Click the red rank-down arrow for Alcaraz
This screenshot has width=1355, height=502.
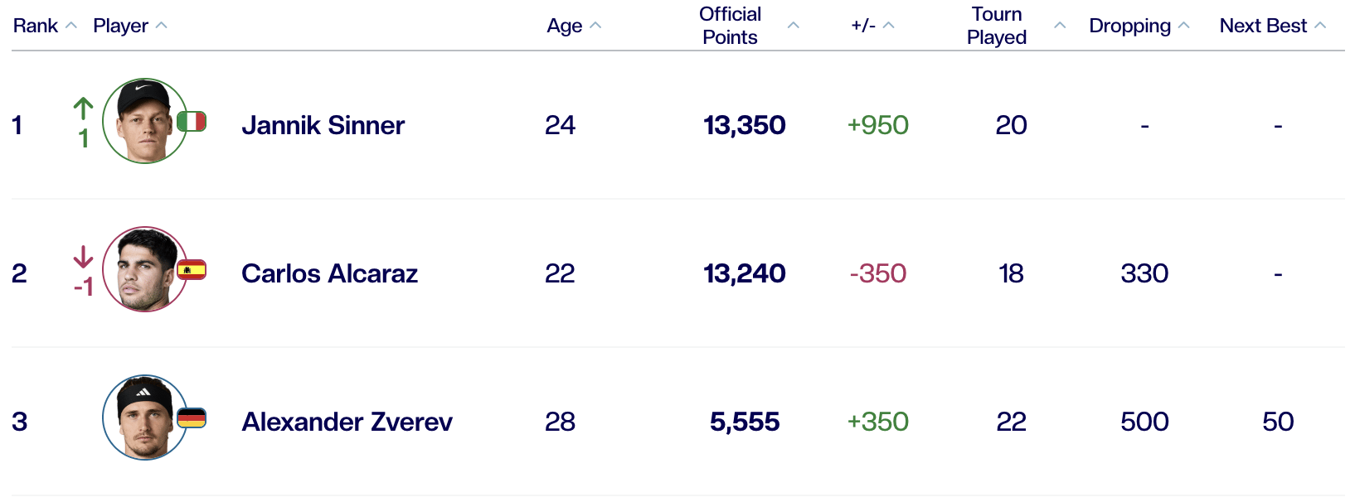pyautogui.click(x=83, y=257)
